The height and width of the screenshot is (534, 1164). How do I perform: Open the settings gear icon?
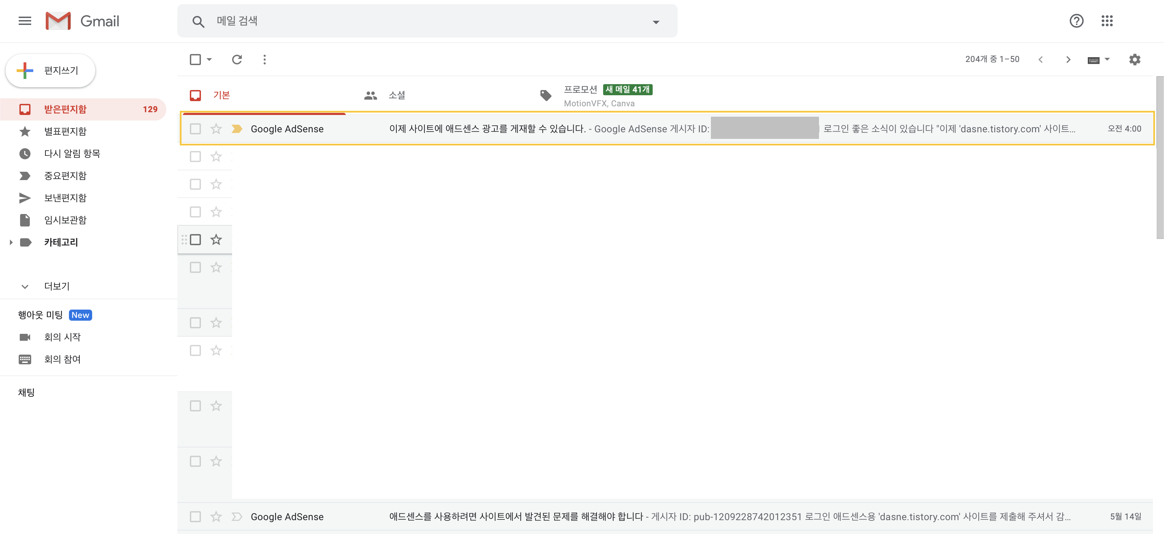click(1134, 59)
